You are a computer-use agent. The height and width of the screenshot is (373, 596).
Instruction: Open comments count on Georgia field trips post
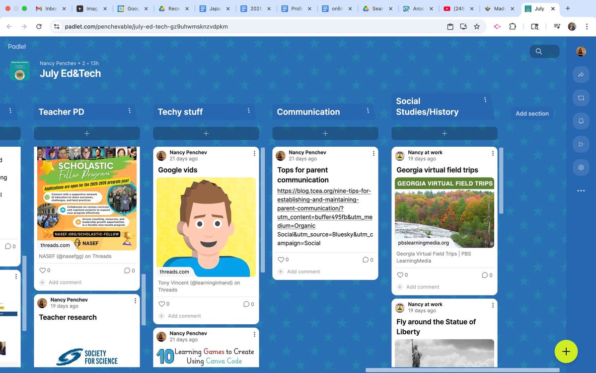point(487,275)
